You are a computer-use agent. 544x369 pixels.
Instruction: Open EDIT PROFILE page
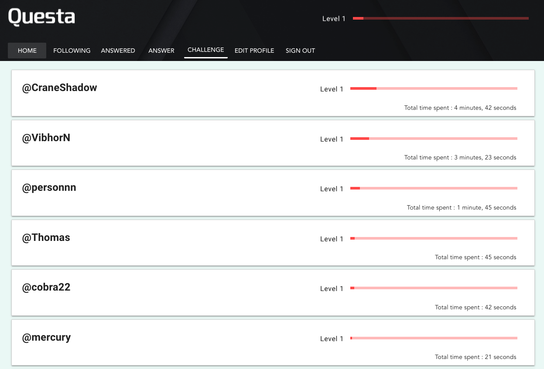click(254, 51)
